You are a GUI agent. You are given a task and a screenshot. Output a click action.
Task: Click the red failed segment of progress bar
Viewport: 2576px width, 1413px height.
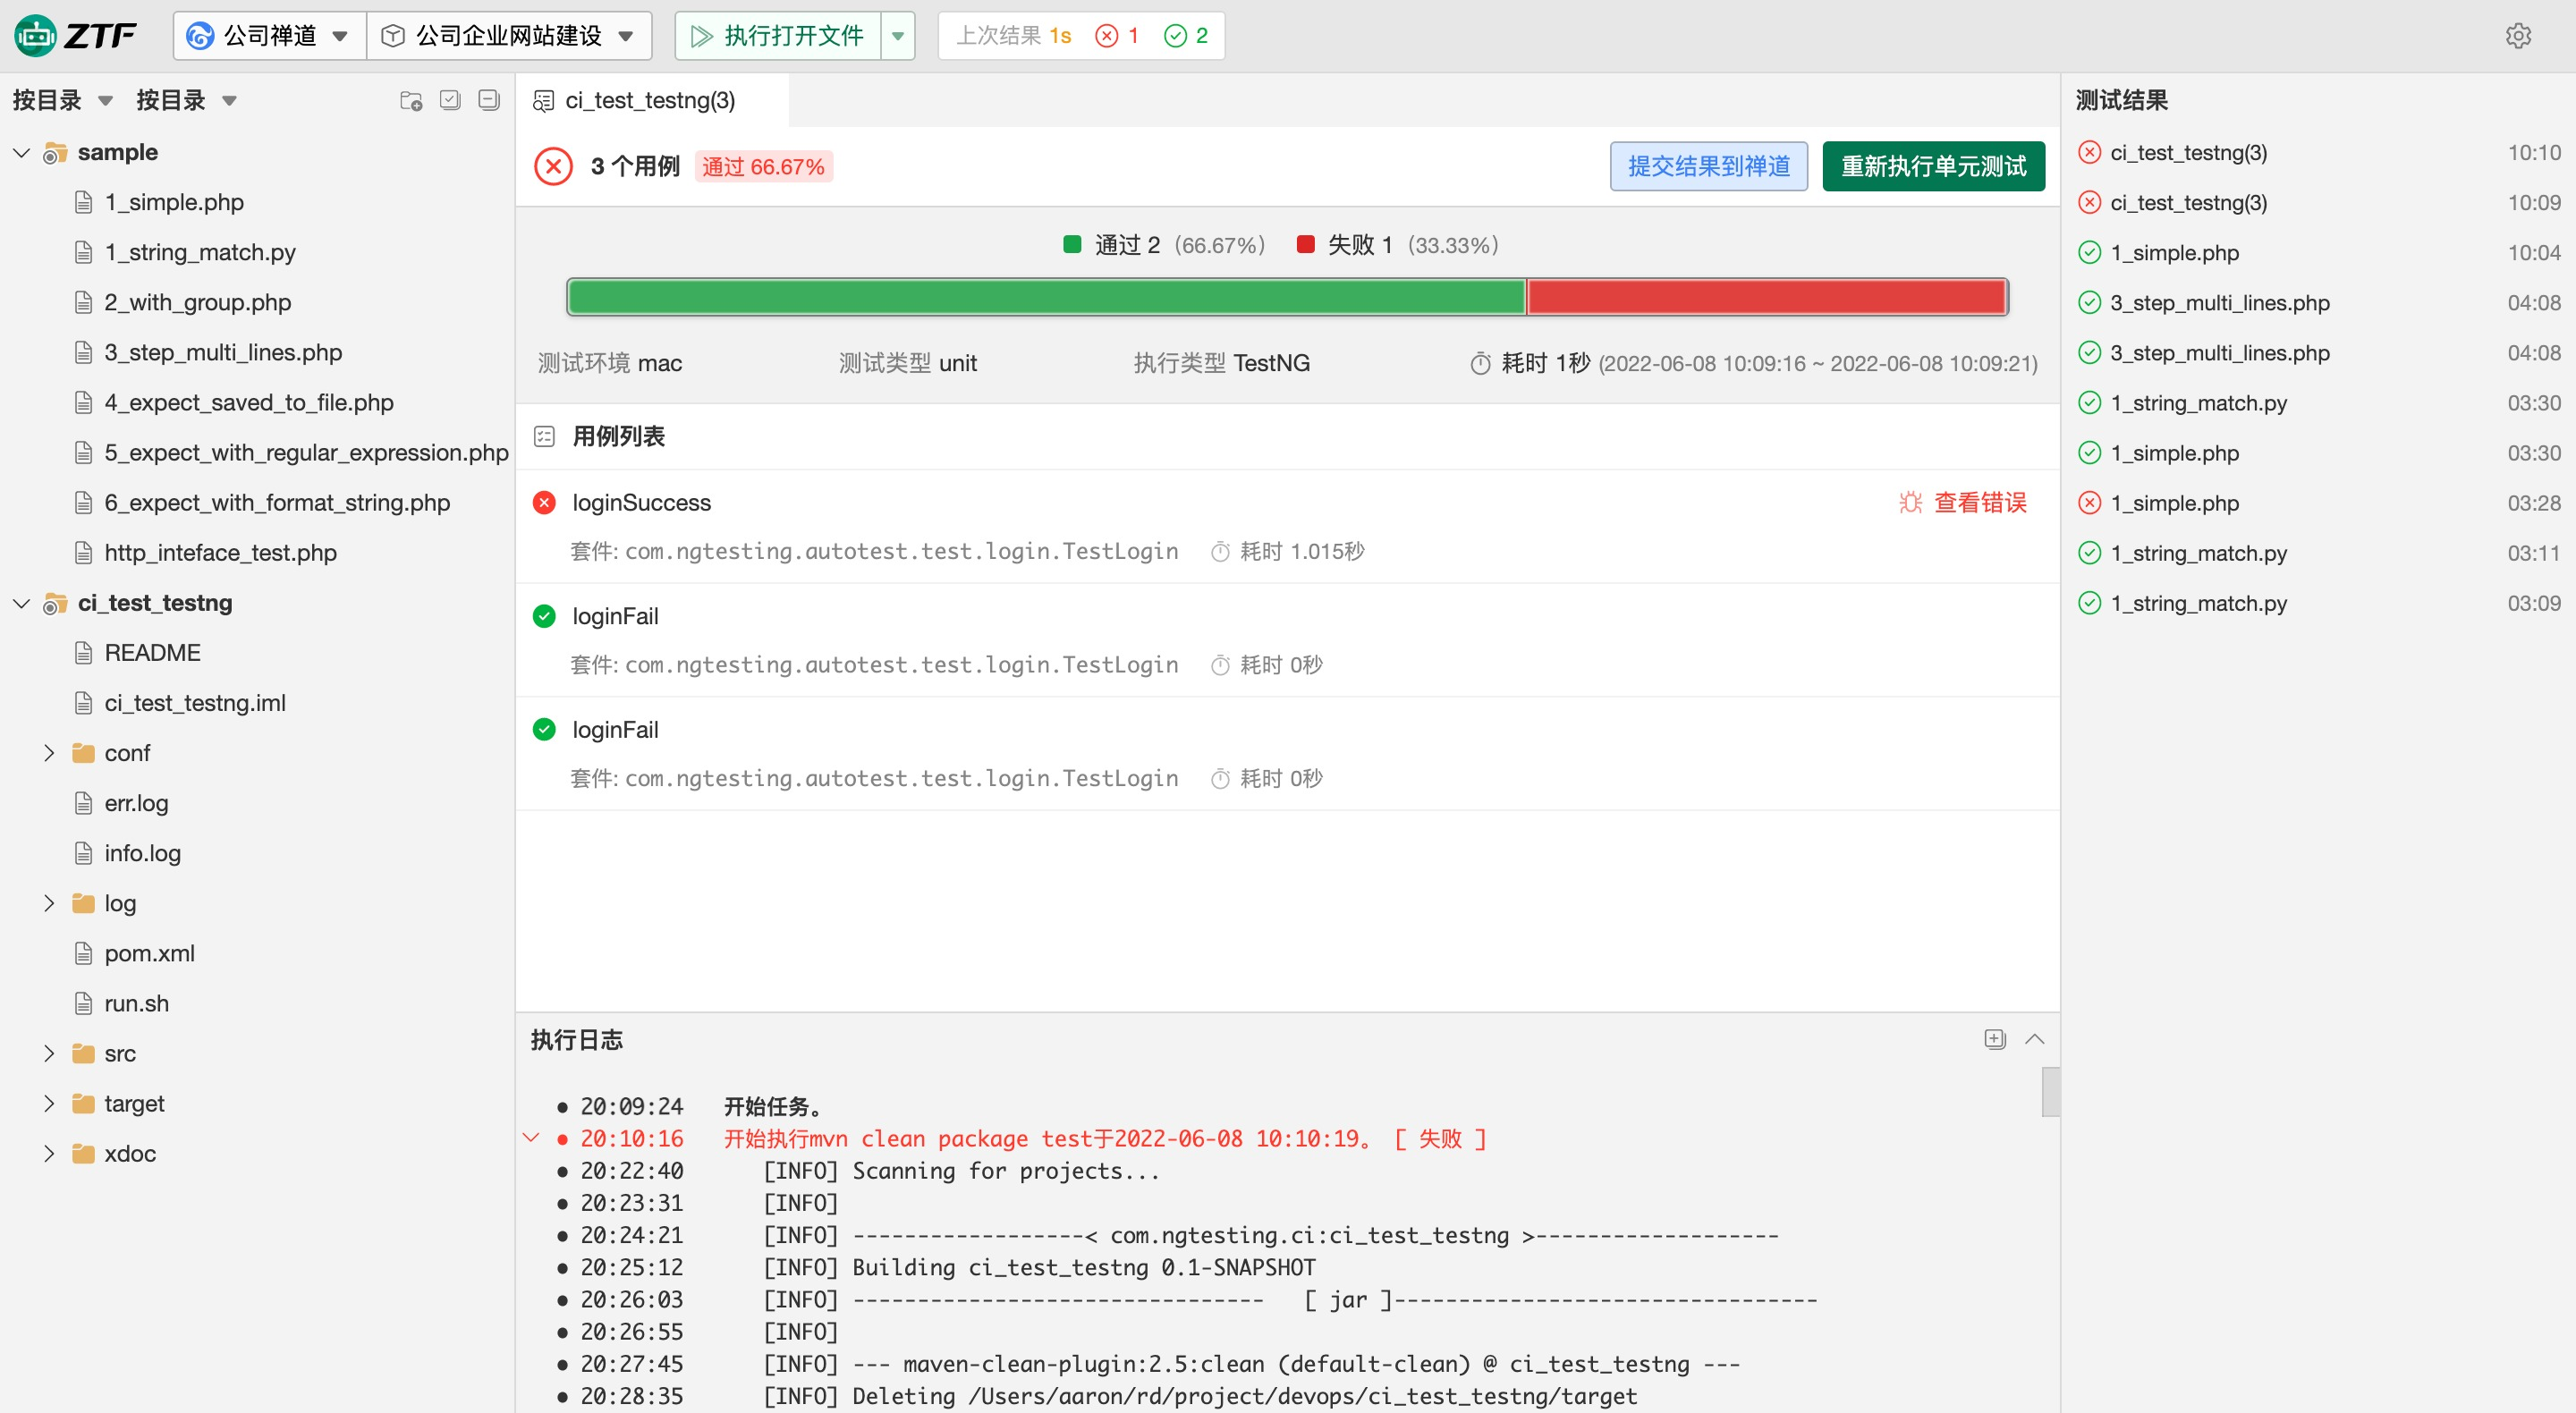pyautogui.click(x=1766, y=297)
